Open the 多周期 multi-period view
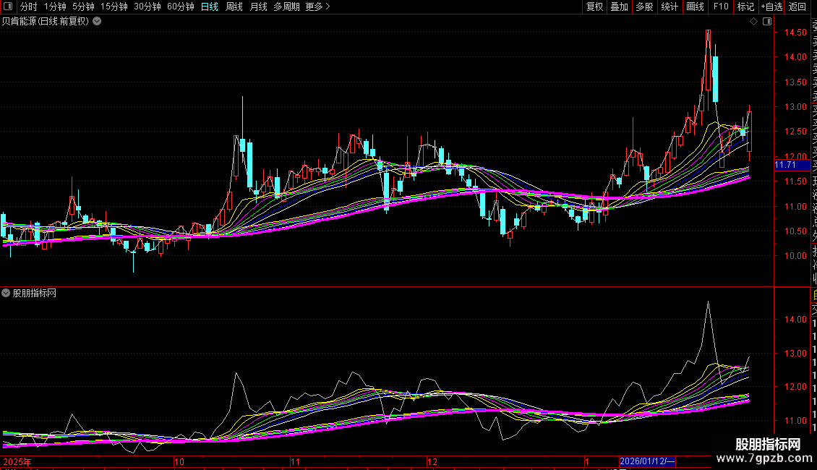The image size is (817, 470). click(286, 7)
